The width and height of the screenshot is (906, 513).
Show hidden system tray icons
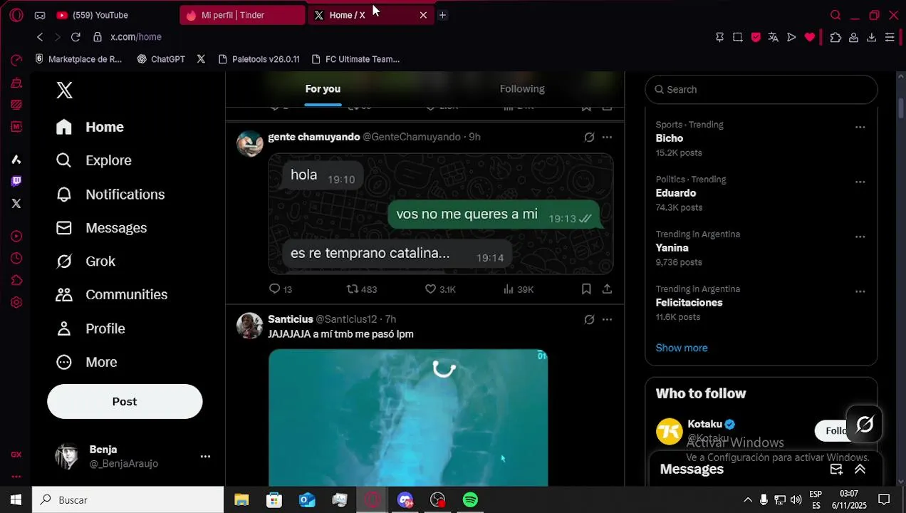[747, 500]
